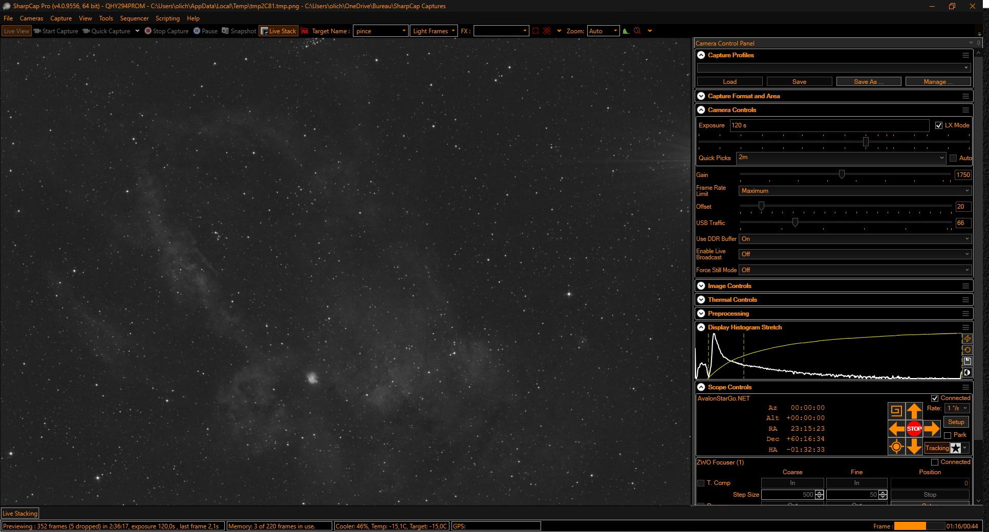This screenshot has width=989, height=532.
Task: Click the star icon next to Tracking
Action: pos(956,448)
